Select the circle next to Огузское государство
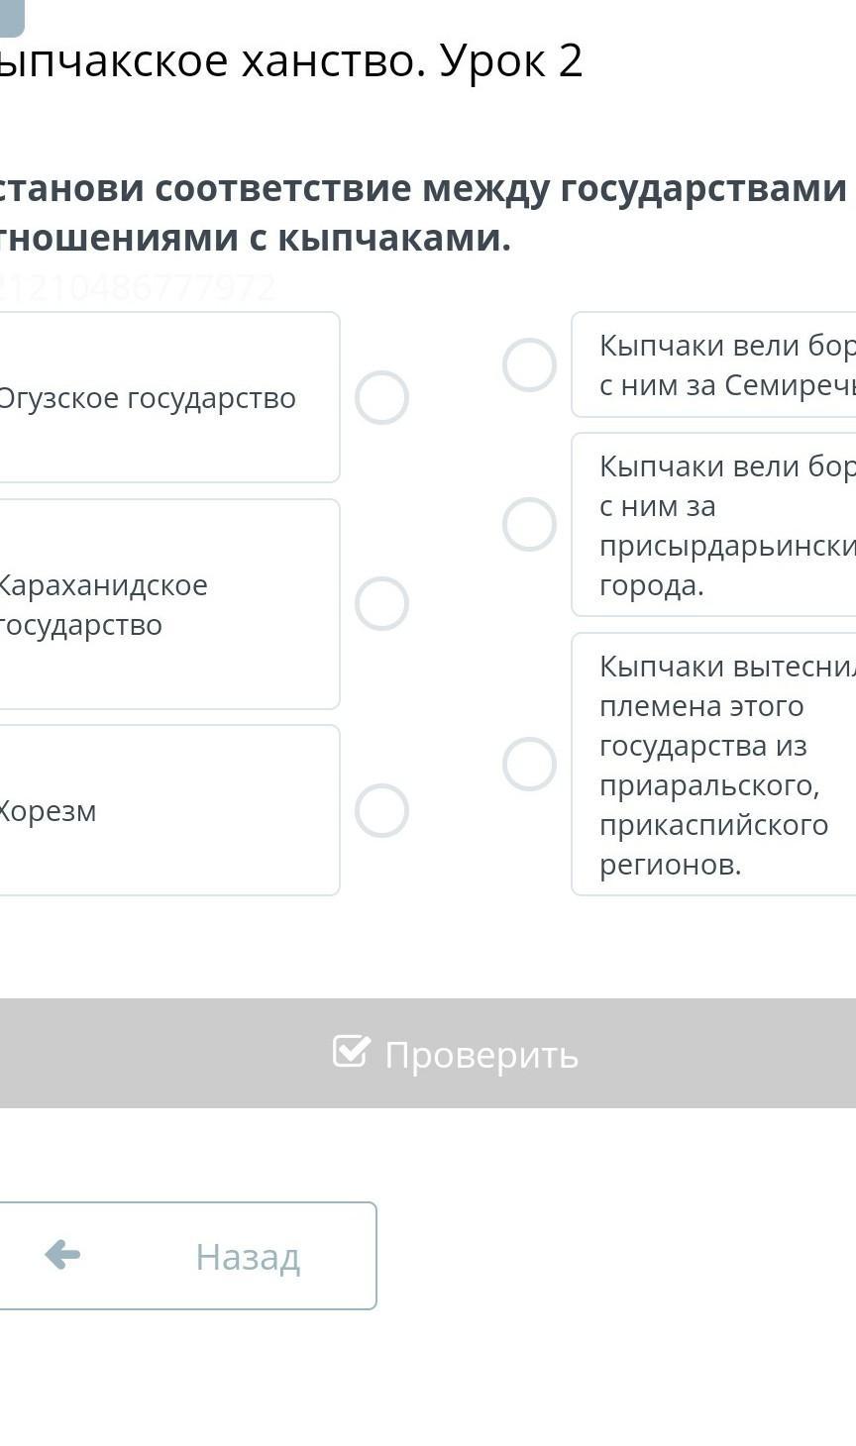The width and height of the screenshot is (856, 1446). pyautogui.click(x=381, y=397)
